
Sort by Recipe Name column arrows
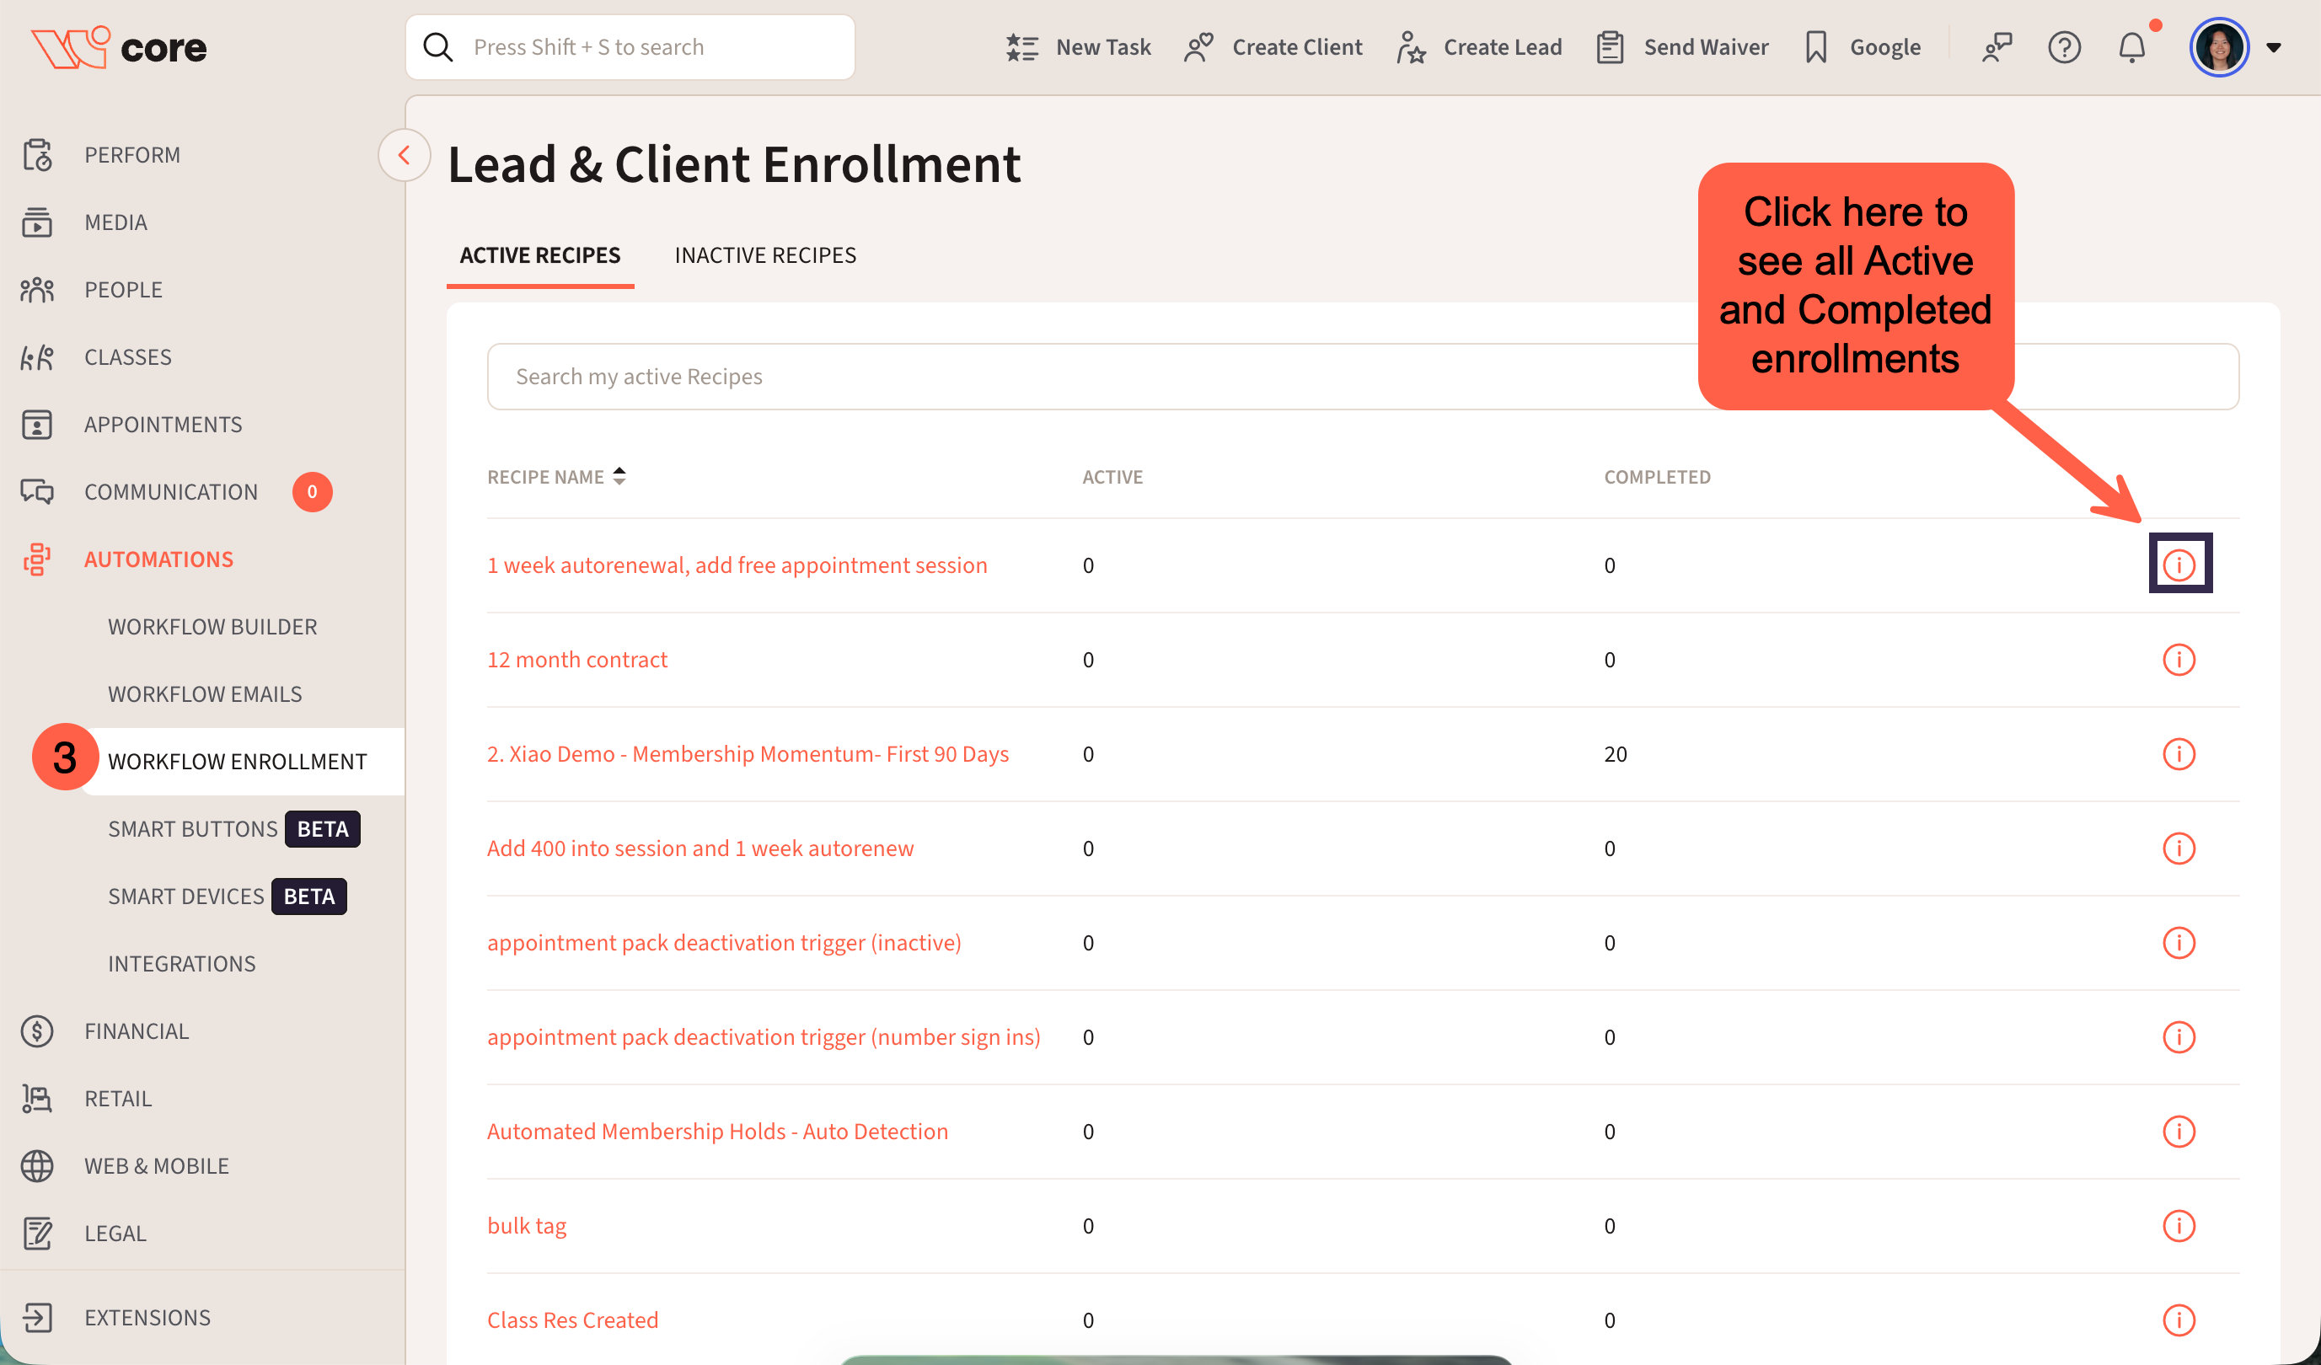[619, 476]
